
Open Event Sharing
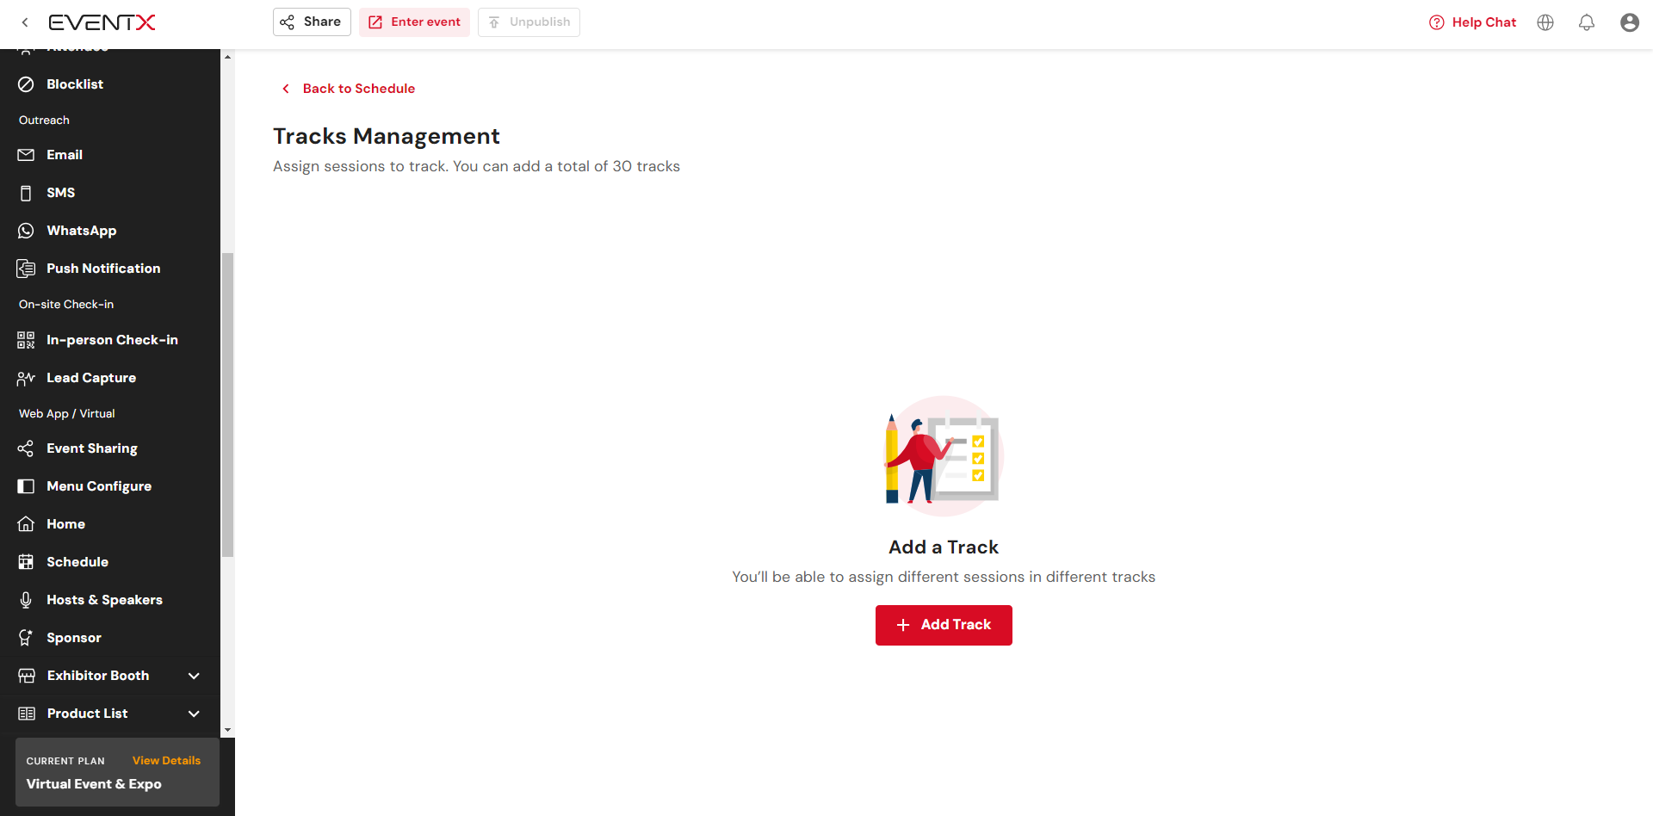(x=110, y=448)
